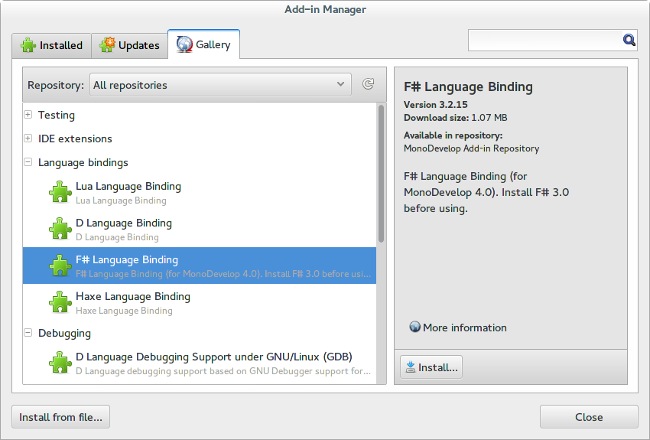Viewport: 650px width, 440px height.
Task: Select the F# Language Binding title in list
Action: [x=127, y=260]
